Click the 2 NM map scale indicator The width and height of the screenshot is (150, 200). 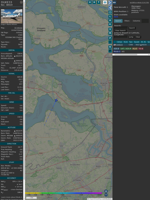coord(31,198)
